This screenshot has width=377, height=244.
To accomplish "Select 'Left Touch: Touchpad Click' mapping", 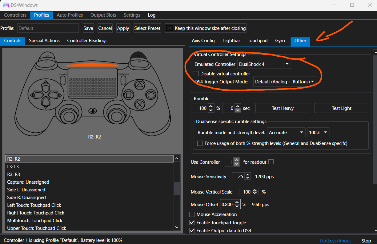I will pos(89,205).
